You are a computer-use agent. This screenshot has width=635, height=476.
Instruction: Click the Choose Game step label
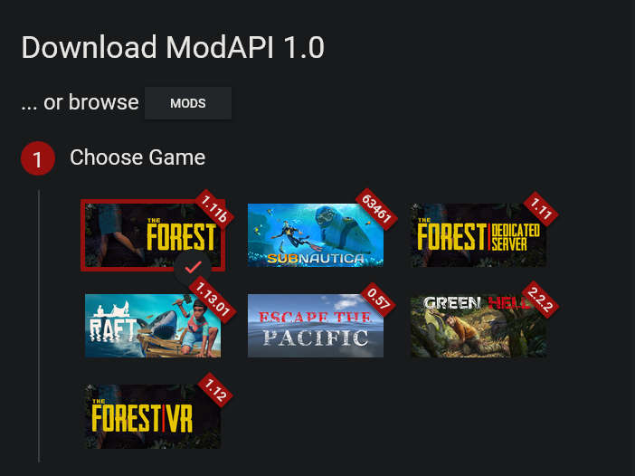coord(137,157)
